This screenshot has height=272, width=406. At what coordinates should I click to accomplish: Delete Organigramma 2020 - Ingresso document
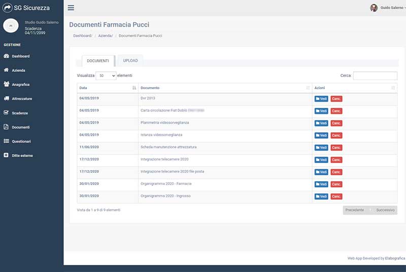point(336,197)
